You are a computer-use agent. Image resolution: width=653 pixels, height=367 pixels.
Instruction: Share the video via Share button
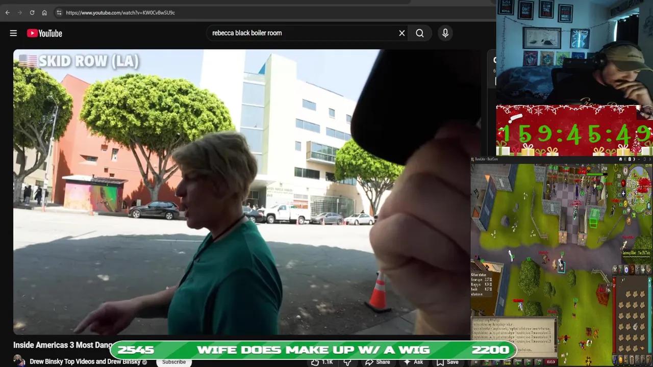378,362
